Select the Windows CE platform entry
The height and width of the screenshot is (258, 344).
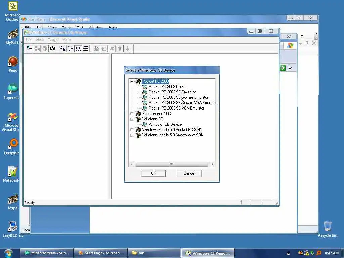(x=153, y=119)
